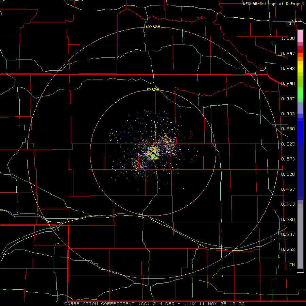Select the DCC label at top right
The width and height of the screenshot is (306, 306).
pyautogui.click(x=299, y=20)
